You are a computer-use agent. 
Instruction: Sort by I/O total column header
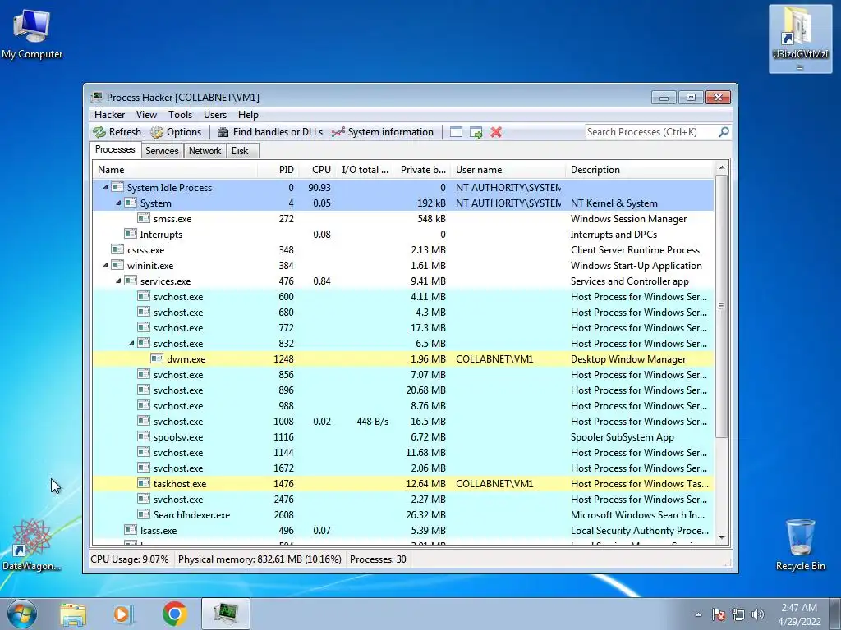coord(364,170)
